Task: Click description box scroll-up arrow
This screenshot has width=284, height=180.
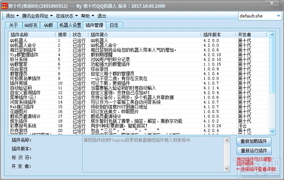Action: coord(227,140)
